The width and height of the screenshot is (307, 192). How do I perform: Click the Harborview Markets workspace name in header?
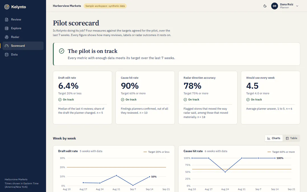pyautogui.click(x=67, y=6)
